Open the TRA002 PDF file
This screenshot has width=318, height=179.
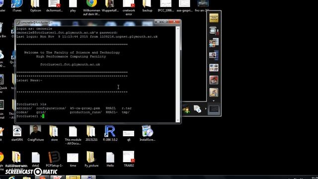click(129, 159)
